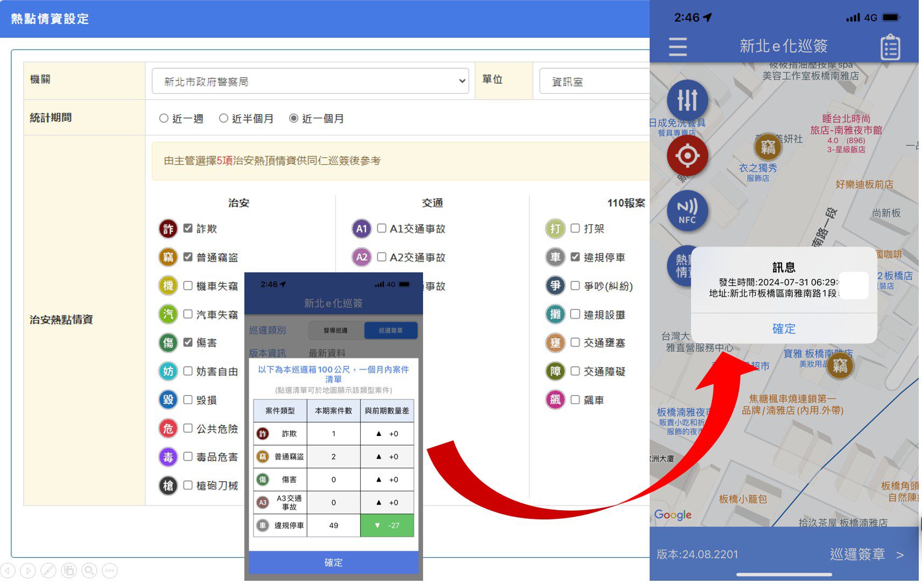Click the 槍 firearms icon
Image resolution: width=922 pixels, height=584 pixels.
point(168,486)
